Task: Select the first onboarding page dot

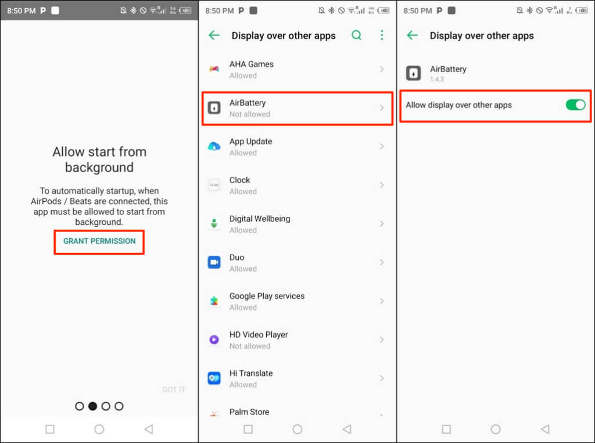Action: coord(79,406)
